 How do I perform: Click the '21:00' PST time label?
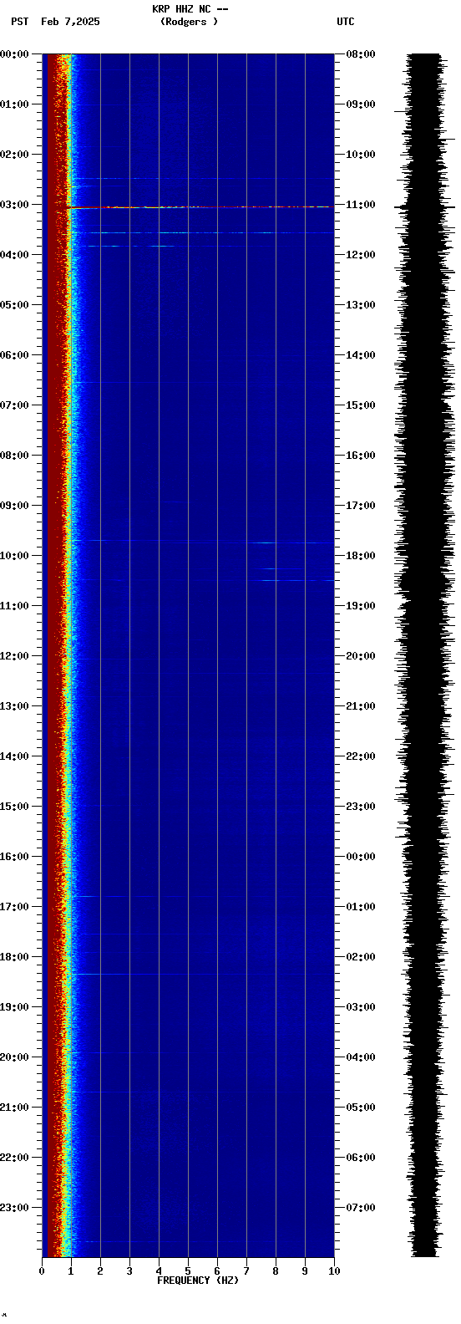(14, 1108)
